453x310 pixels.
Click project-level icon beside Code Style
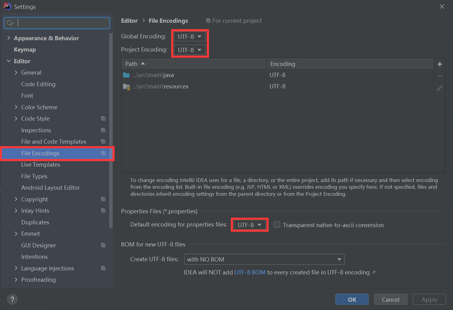[x=103, y=118]
